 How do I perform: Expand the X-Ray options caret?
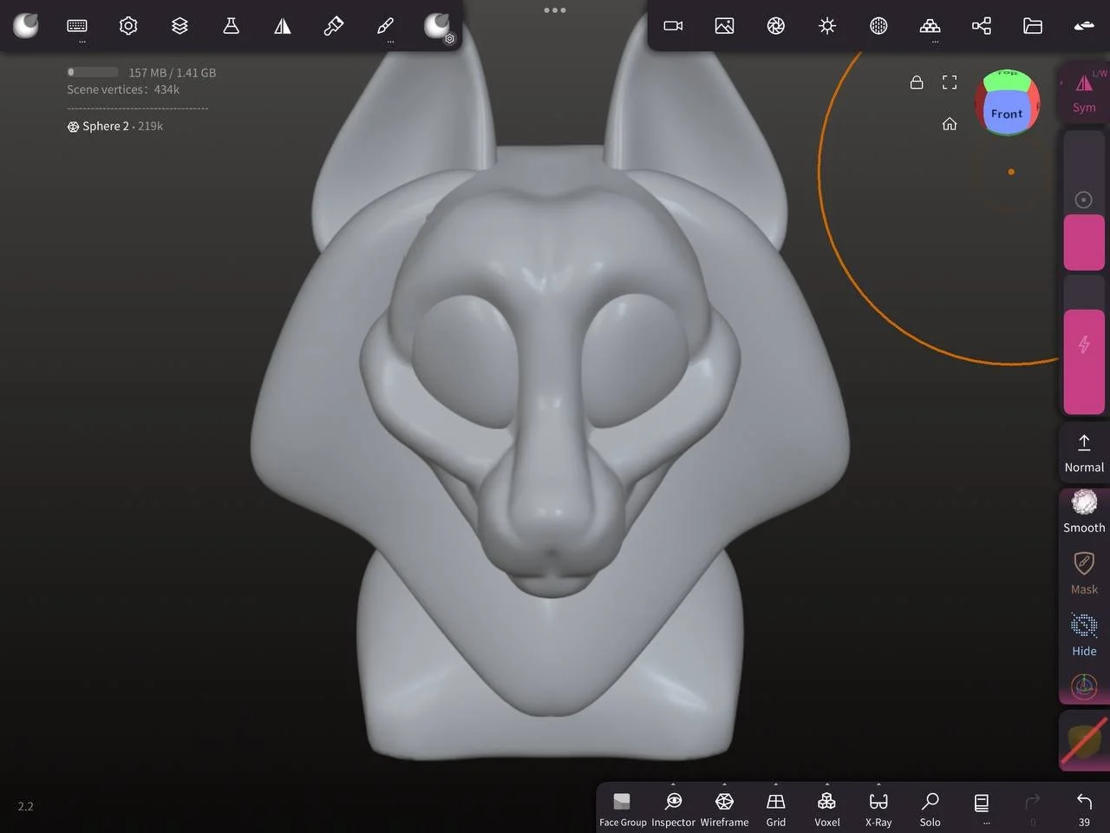tap(878, 784)
